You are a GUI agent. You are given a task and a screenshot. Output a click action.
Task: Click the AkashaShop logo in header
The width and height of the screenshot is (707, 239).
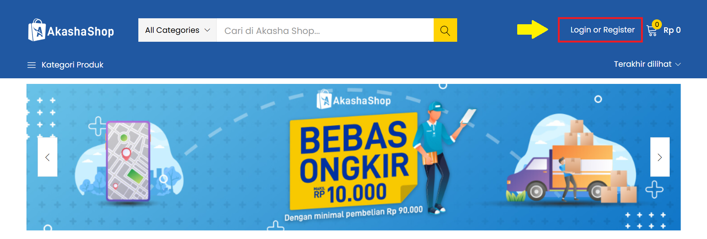point(71,30)
